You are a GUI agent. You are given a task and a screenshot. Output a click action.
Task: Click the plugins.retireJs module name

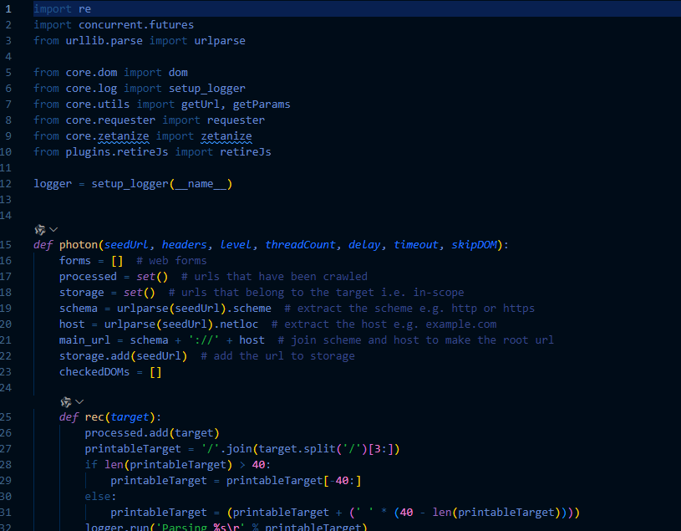click(114, 151)
